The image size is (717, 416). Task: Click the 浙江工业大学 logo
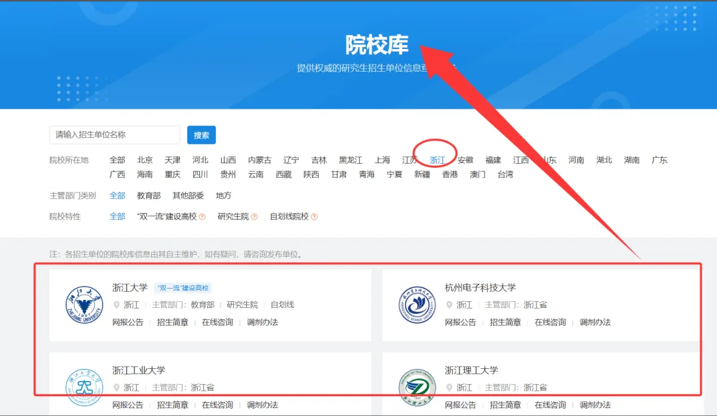tap(84, 387)
